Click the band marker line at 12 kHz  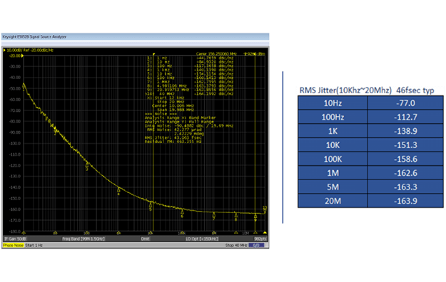pos(153,142)
